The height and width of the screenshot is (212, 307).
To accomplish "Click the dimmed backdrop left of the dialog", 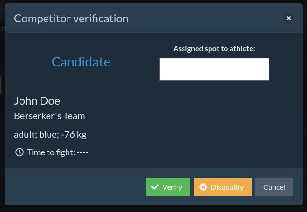I will click(2, 116).
